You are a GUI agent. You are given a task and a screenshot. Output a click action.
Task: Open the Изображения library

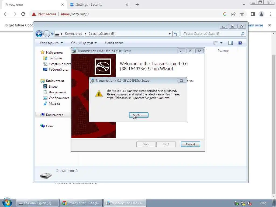click(x=59, y=98)
